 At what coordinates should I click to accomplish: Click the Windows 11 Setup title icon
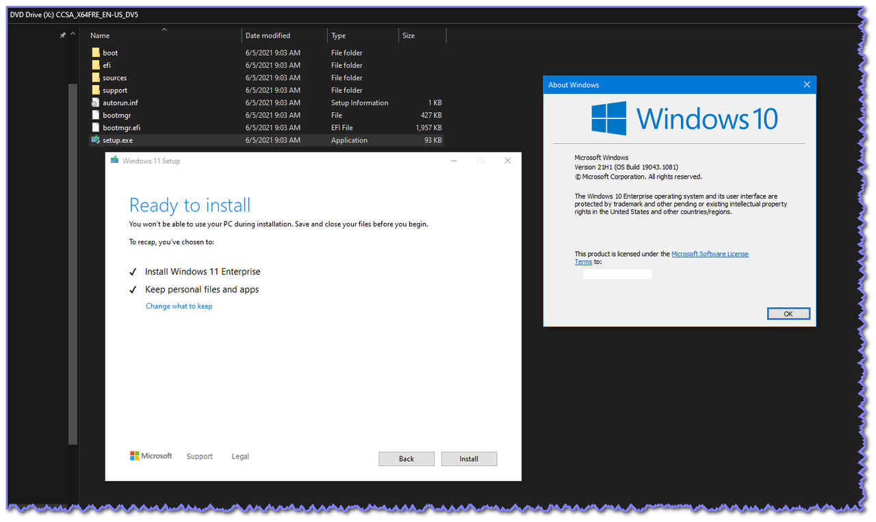[x=114, y=161]
